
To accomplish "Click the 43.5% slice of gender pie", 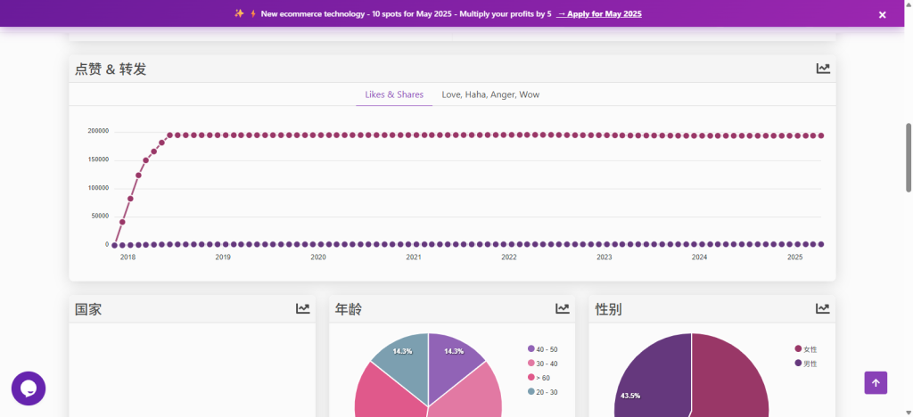I will (652, 378).
